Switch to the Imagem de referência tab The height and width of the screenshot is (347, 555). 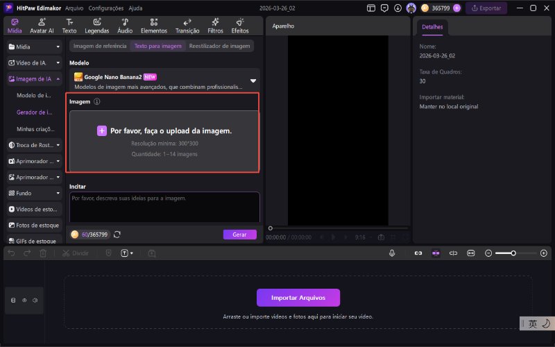pyautogui.click(x=100, y=46)
